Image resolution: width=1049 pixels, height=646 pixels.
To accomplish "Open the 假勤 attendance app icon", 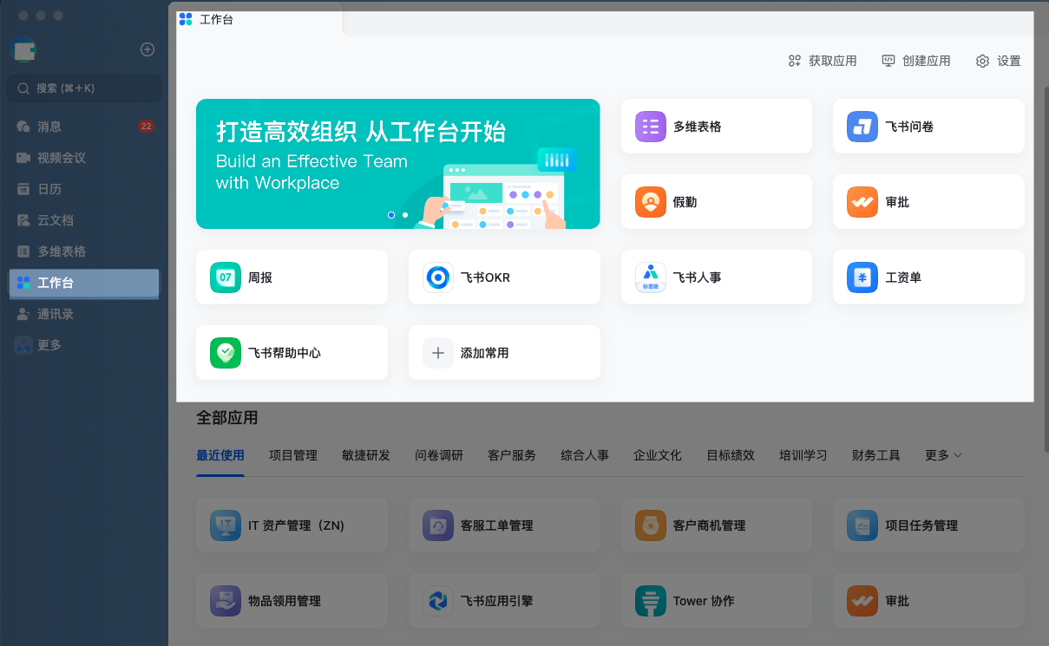I will pos(650,202).
